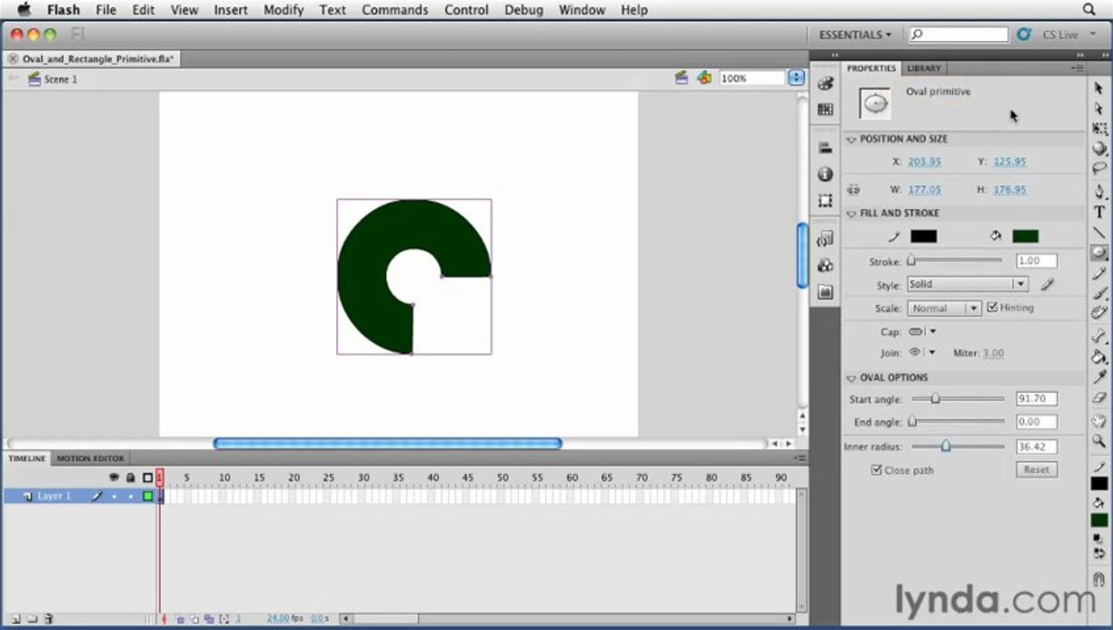This screenshot has width=1113, height=630.
Task: Lock width and height values together
Action: click(853, 189)
